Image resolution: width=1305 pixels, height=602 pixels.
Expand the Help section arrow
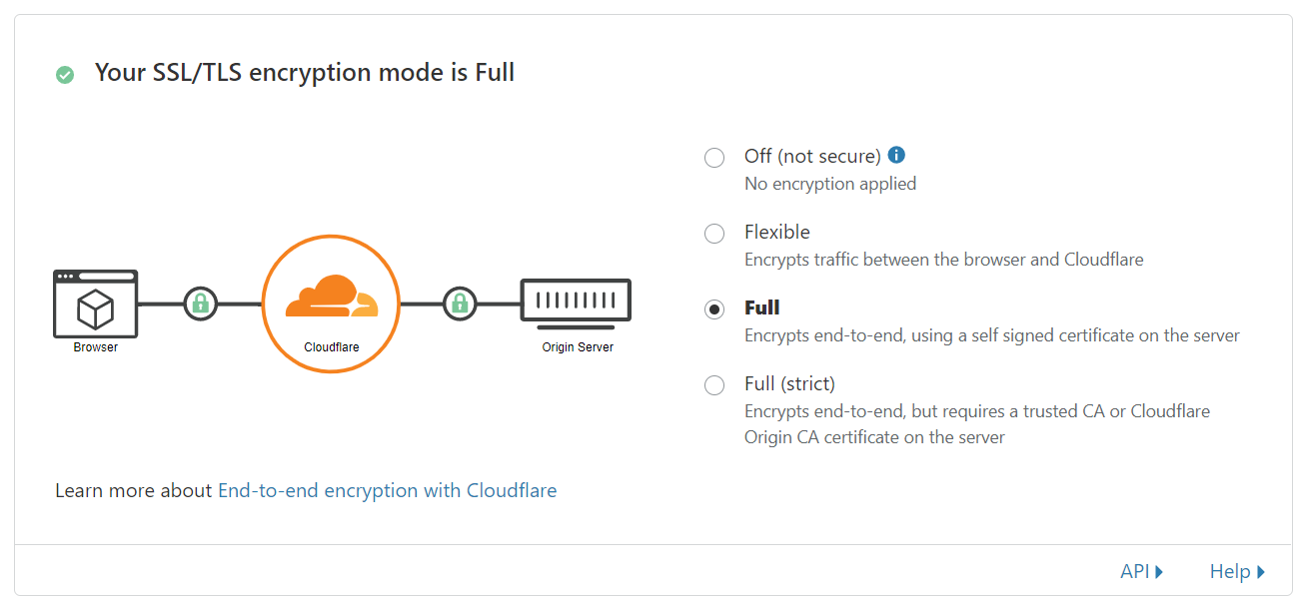(x=1261, y=572)
